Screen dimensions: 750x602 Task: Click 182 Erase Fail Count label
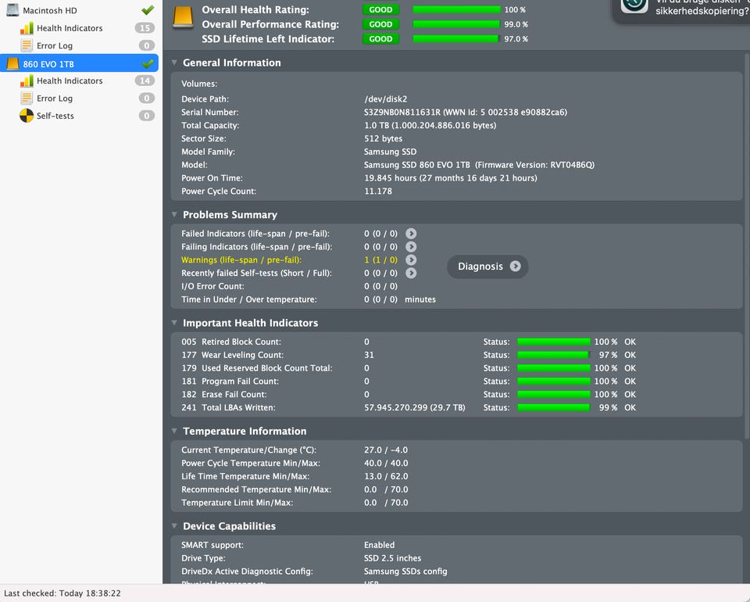click(224, 395)
